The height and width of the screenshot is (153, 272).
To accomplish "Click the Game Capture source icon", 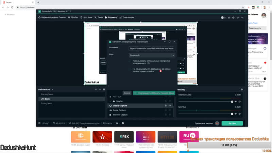I will coord(111,110).
